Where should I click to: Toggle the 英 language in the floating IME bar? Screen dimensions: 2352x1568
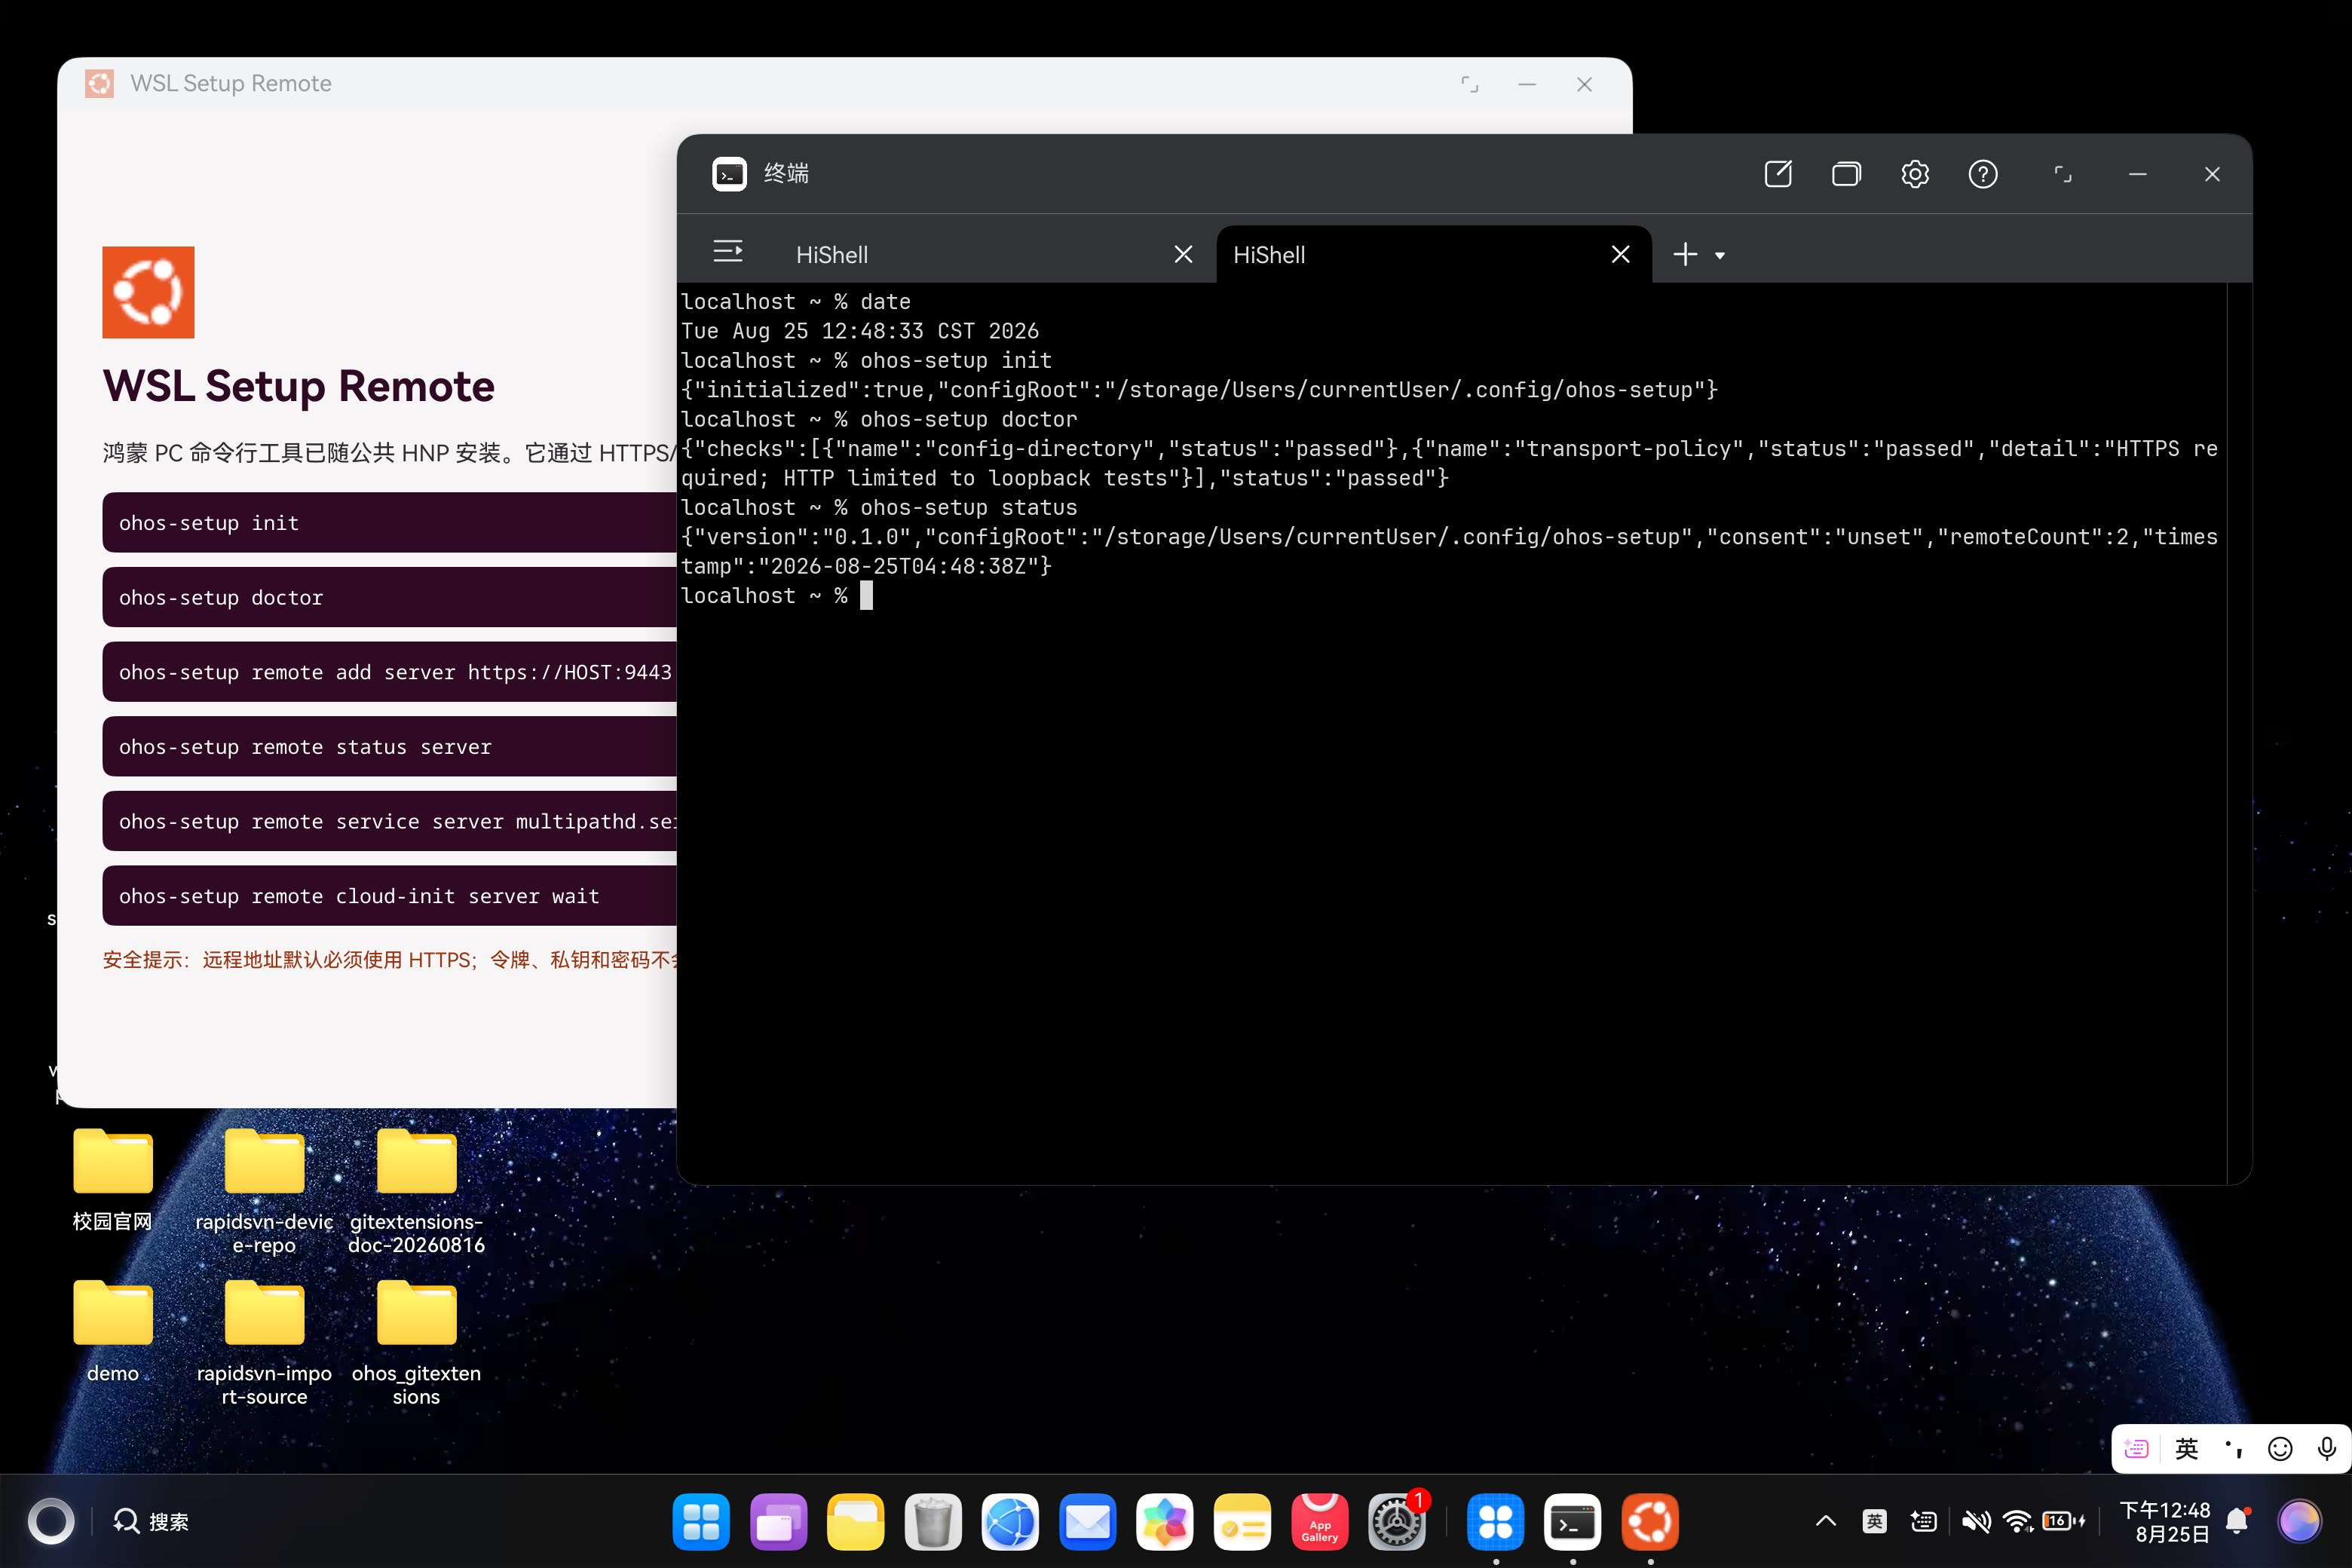[x=2187, y=1449]
